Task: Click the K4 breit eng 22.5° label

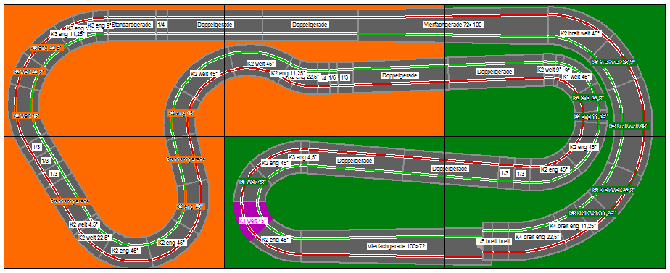Action: [538, 236]
